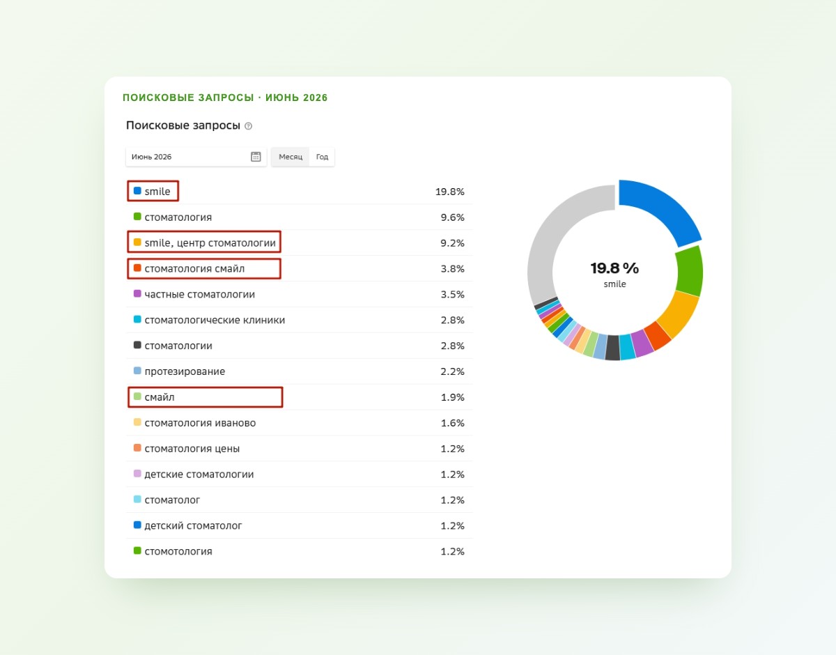Click the 3.5% share value
Screen dimensions: 836x655
tap(453, 295)
